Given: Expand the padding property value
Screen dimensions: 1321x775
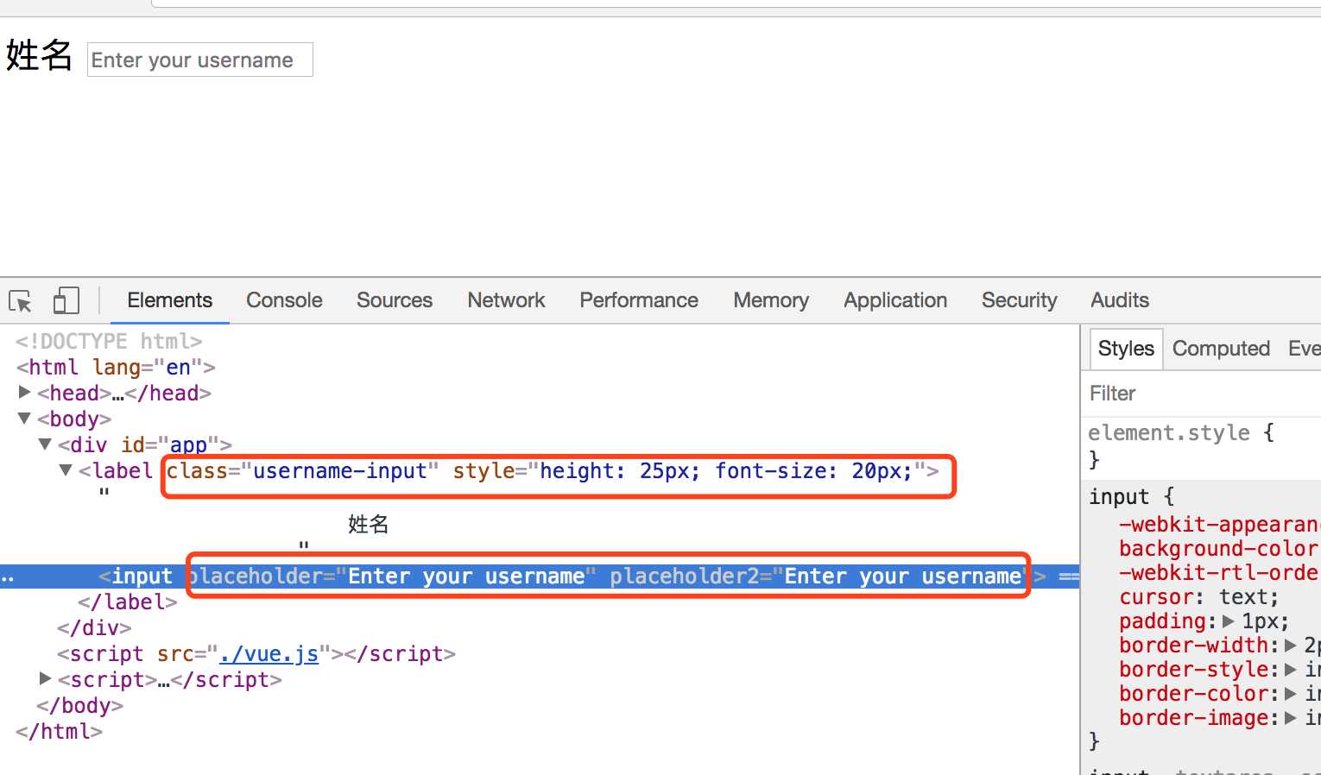Looking at the screenshot, I should (1229, 621).
